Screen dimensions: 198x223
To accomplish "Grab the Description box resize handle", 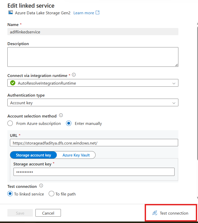I will [x=177, y=65].
